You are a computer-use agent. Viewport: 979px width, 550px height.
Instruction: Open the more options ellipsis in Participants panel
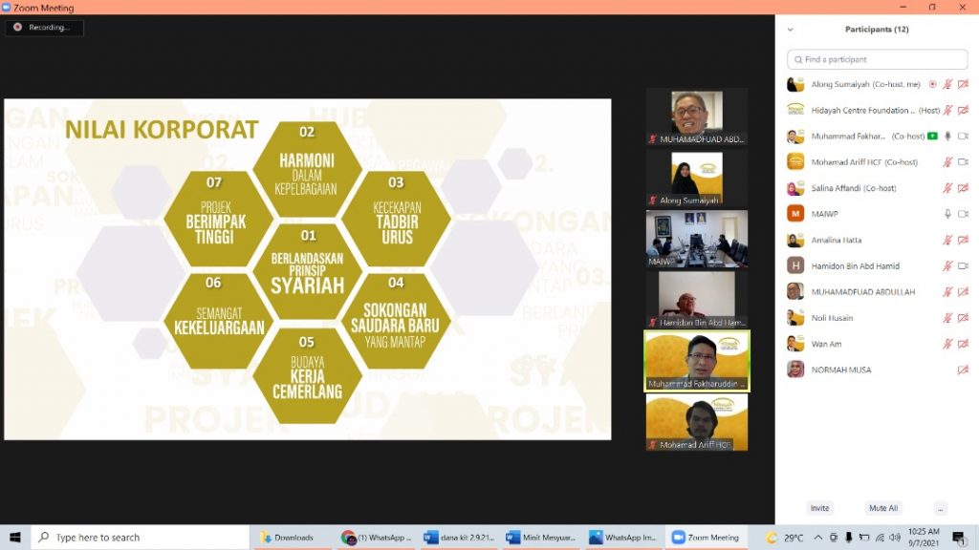coord(941,508)
